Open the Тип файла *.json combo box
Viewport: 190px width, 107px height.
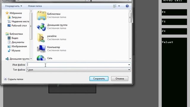pos(78,70)
